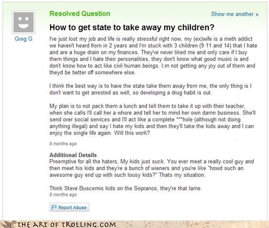Viewport: 269px width, 228px height.
Task: Click the double-chevron after Show me another
Action: coord(257,14)
